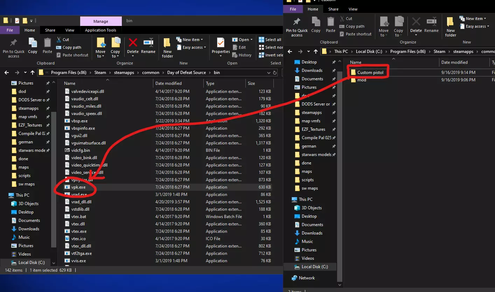Select the vpk.exe file
Viewport: 495px width, 292px height.
pos(78,187)
